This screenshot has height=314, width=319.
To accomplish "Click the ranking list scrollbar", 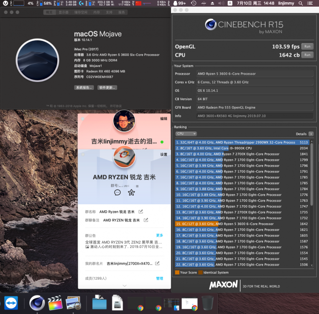I will click(311, 173).
